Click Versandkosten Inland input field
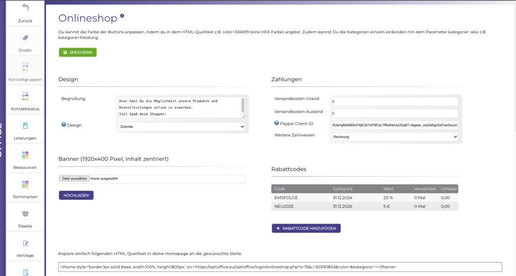 394,101
